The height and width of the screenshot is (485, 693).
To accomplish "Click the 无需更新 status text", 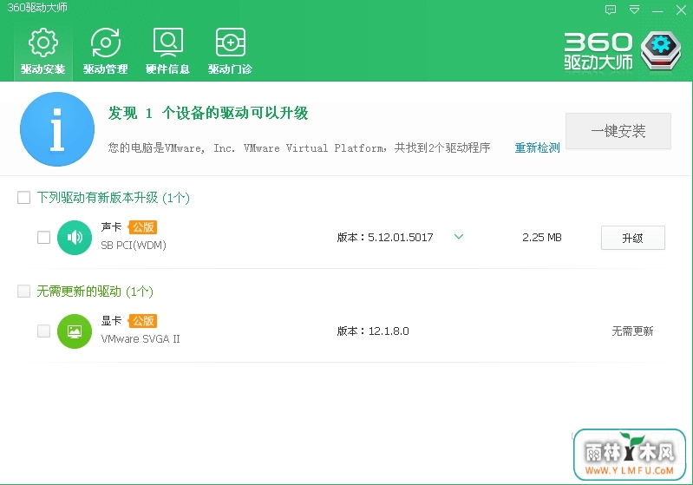I will pyautogui.click(x=632, y=331).
